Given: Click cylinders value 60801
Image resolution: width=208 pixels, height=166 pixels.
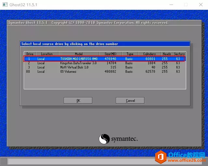Looking at the screenshot, I should click(150, 59).
